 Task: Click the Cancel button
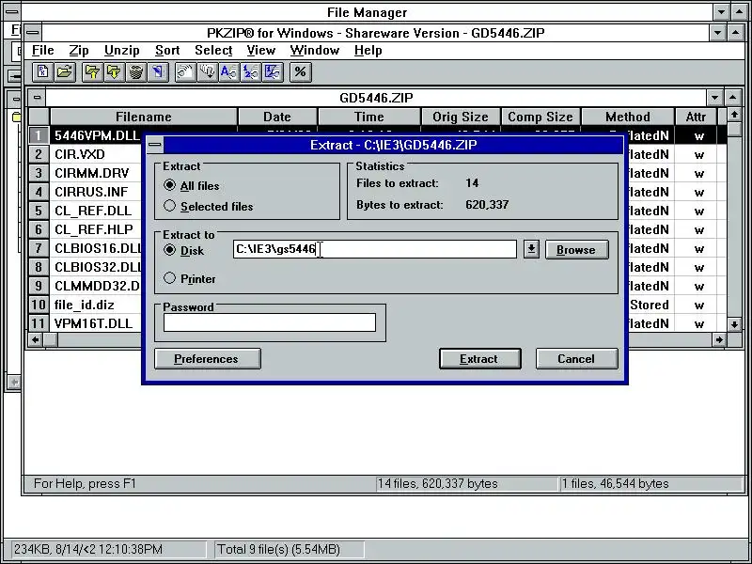pyautogui.click(x=576, y=359)
